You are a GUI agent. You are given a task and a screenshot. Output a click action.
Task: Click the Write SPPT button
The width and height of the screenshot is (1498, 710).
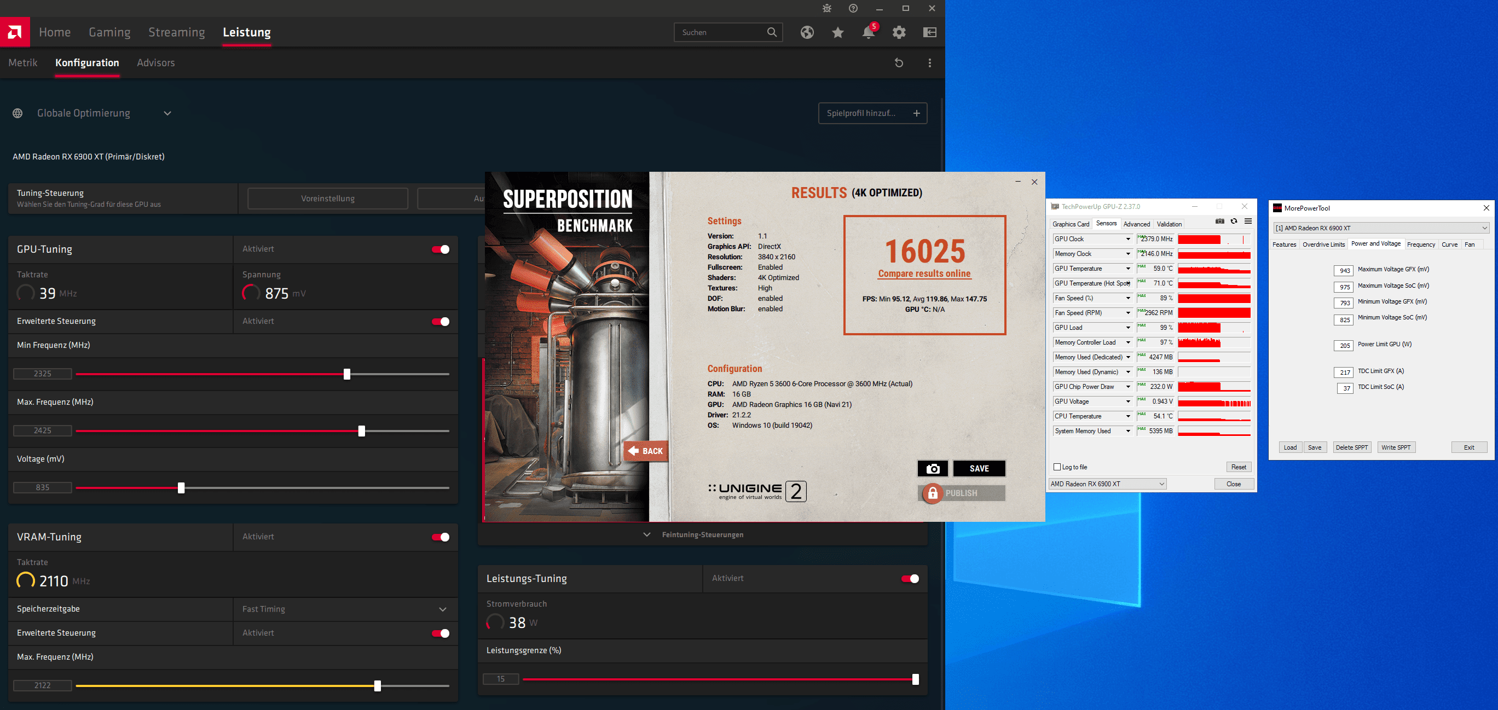(1396, 447)
